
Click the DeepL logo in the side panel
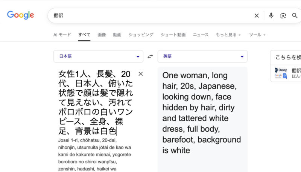(x=281, y=70)
